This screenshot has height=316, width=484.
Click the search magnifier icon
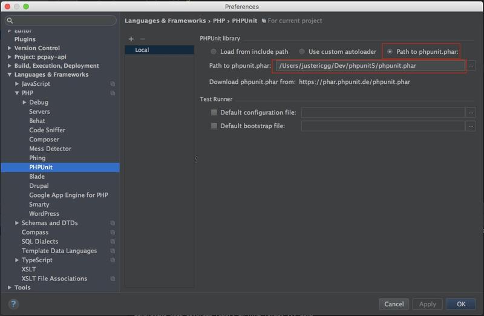tap(10, 21)
